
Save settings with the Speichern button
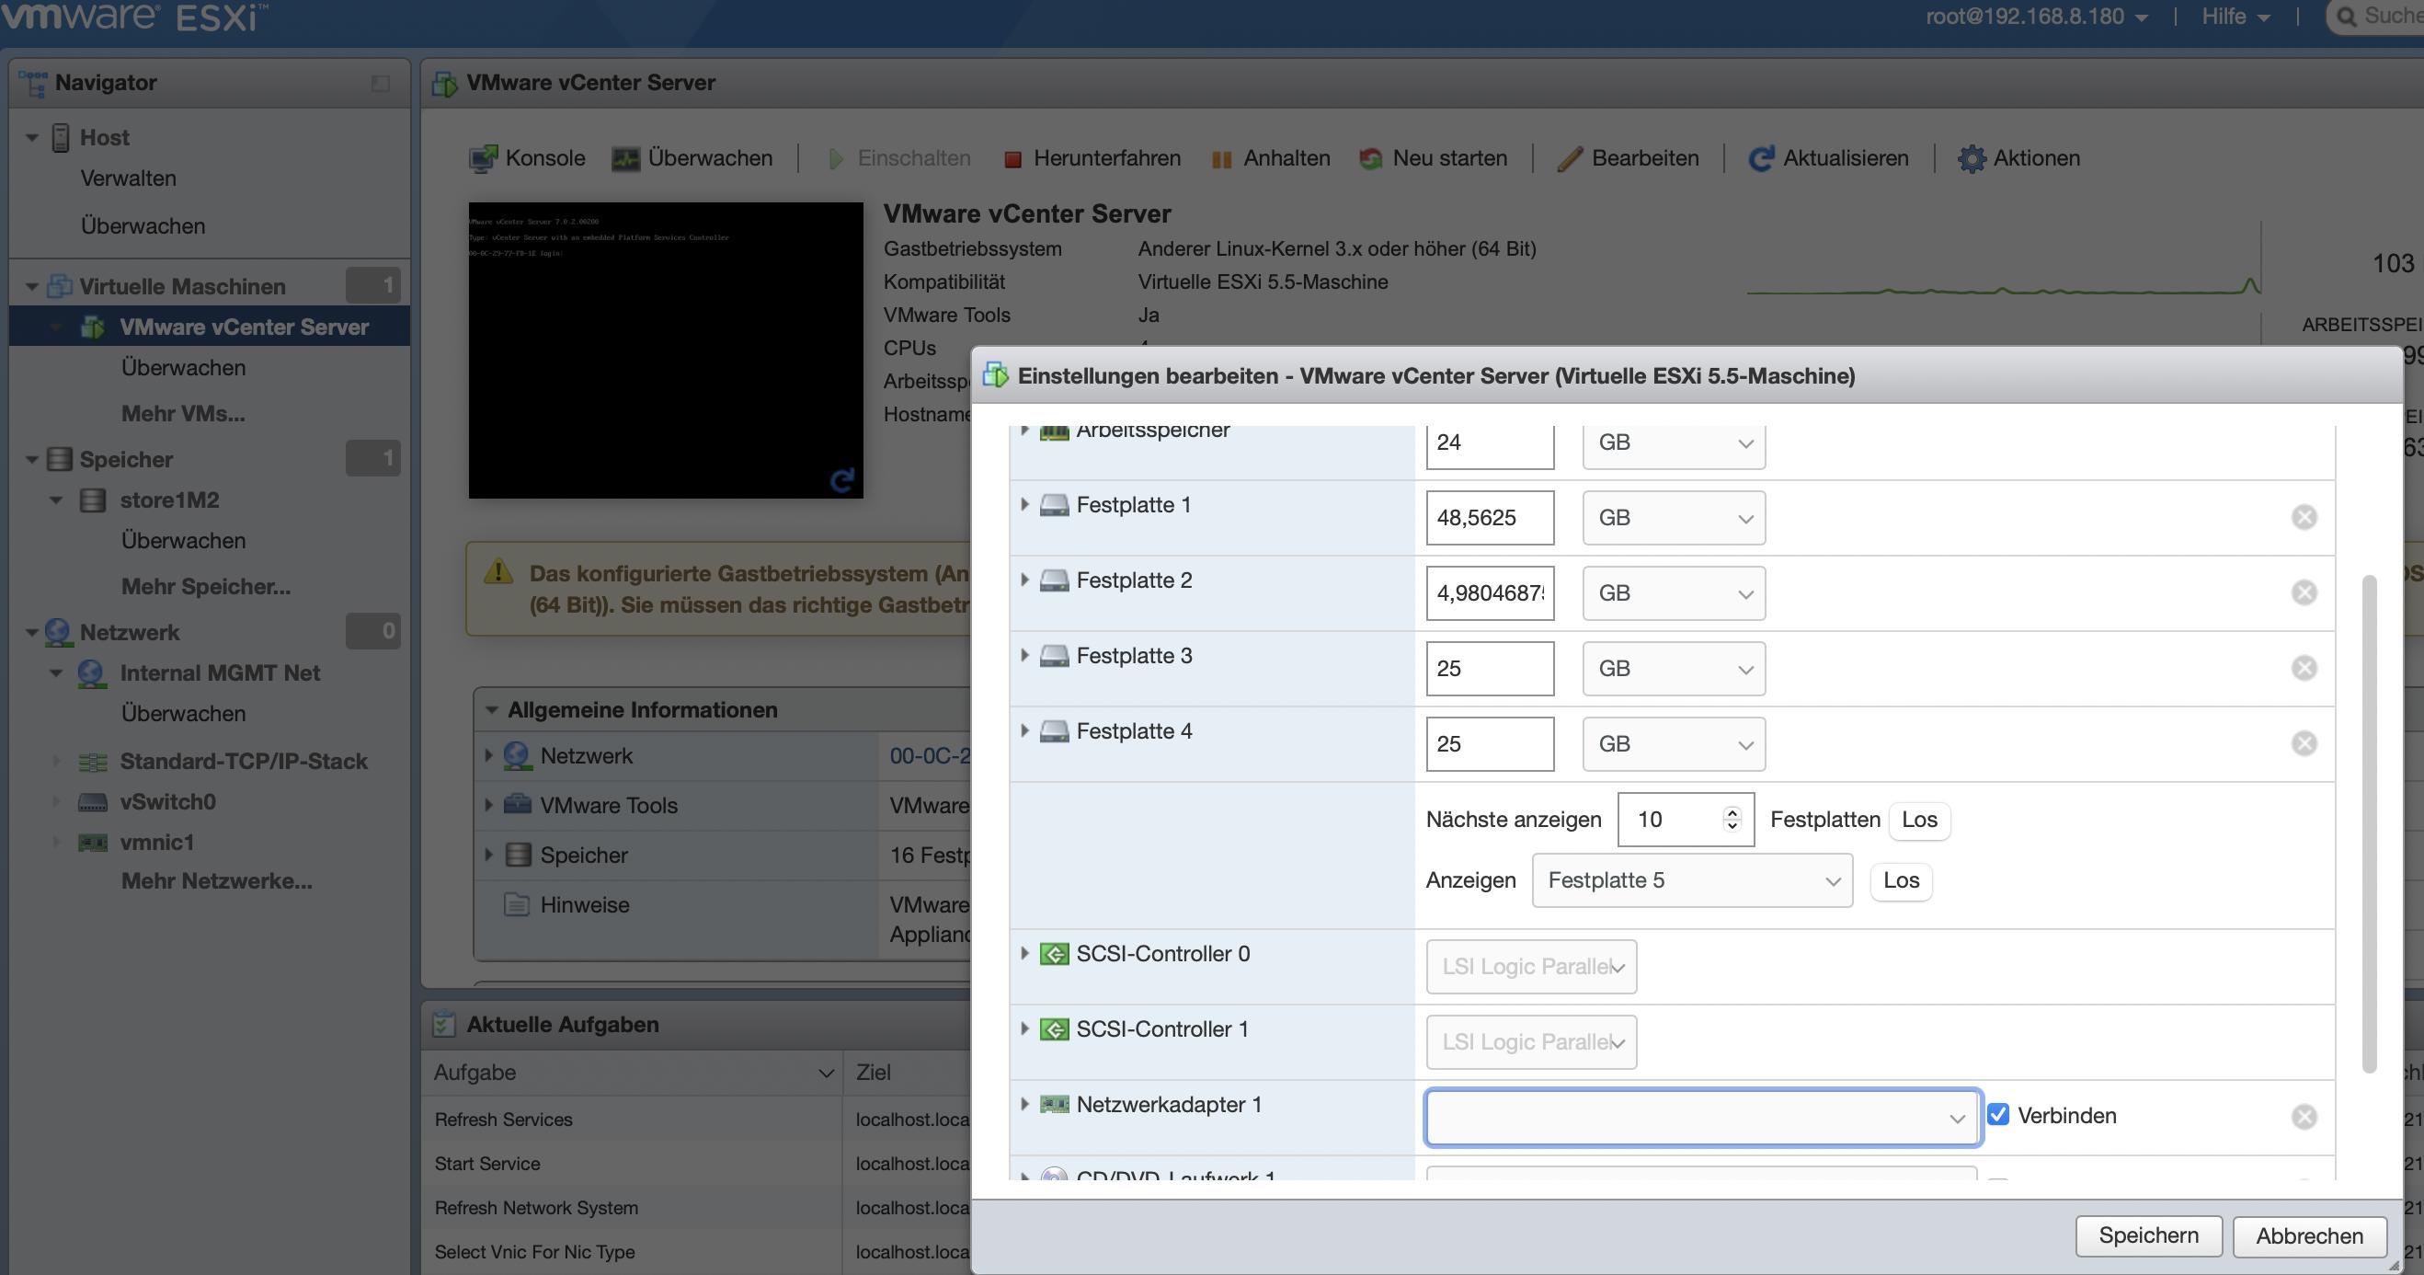(2148, 1235)
